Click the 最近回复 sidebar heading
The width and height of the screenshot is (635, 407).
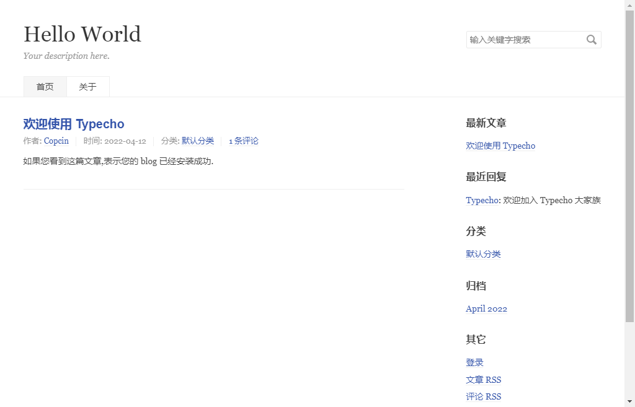[486, 177]
